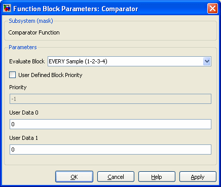
Task: Open Help for the Comparator block
Action: (x=157, y=177)
